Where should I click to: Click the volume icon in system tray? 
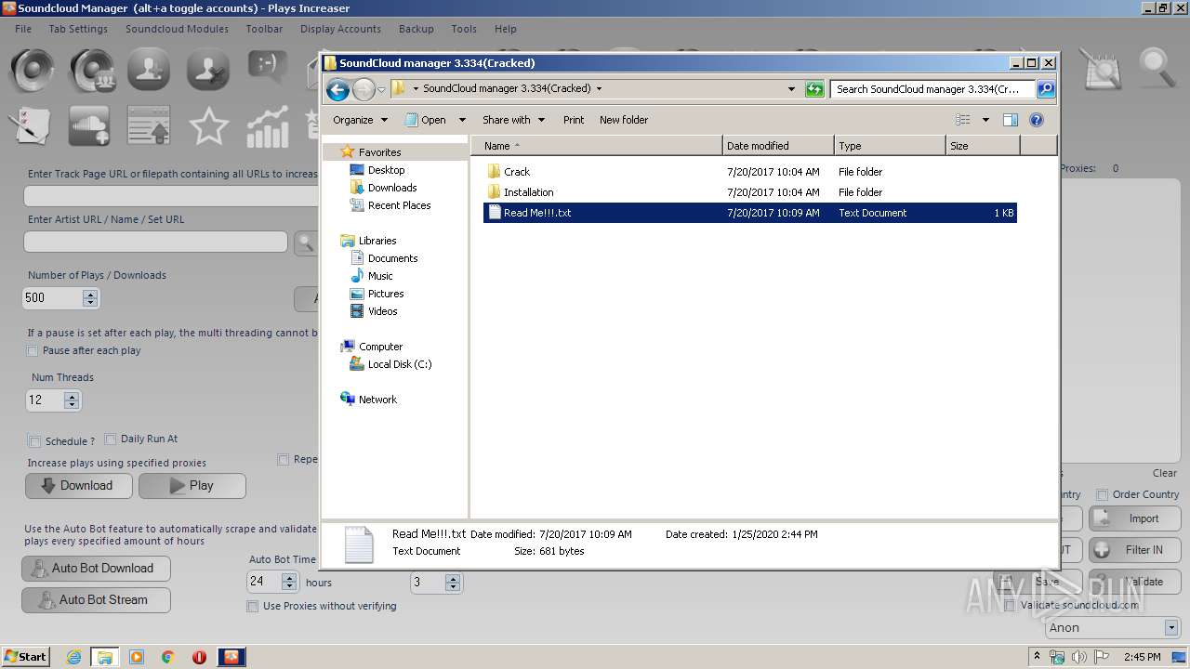pyautogui.click(x=1078, y=657)
